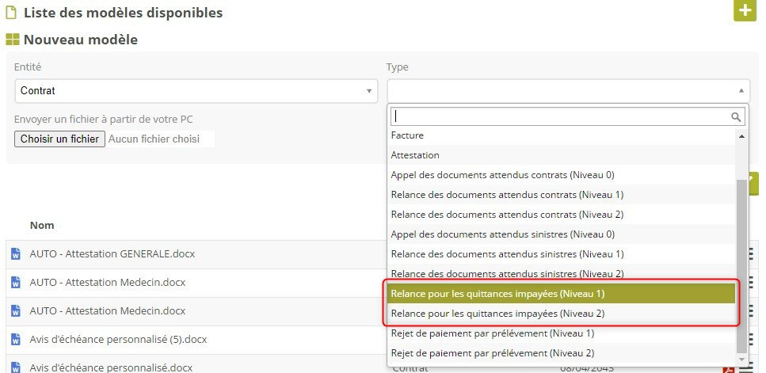This screenshot has width=766, height=373.
Task: Click into the Type dropdown search field
Action: (559, 116)
